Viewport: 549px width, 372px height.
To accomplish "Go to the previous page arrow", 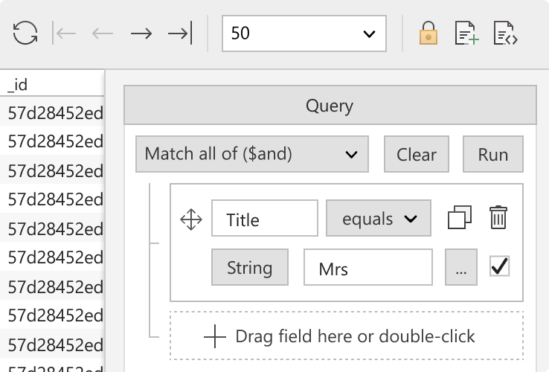I will tap(102, 33).
